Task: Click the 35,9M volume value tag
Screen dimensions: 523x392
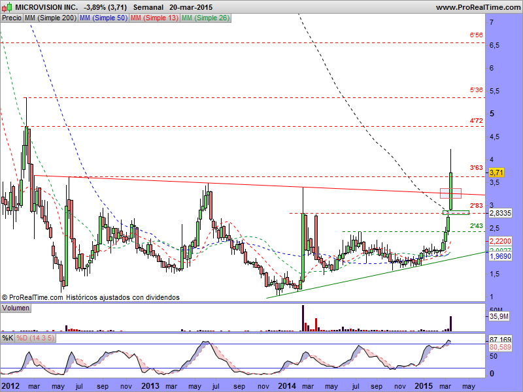Action: [x=499, y=317]
